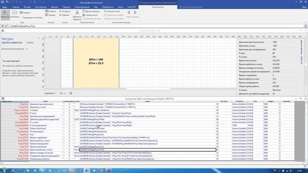Image resolution: width=308 pixels, height=173 pixels.
Task: Click the Гиперссылка ribbon button
Action: pos(90,15)
